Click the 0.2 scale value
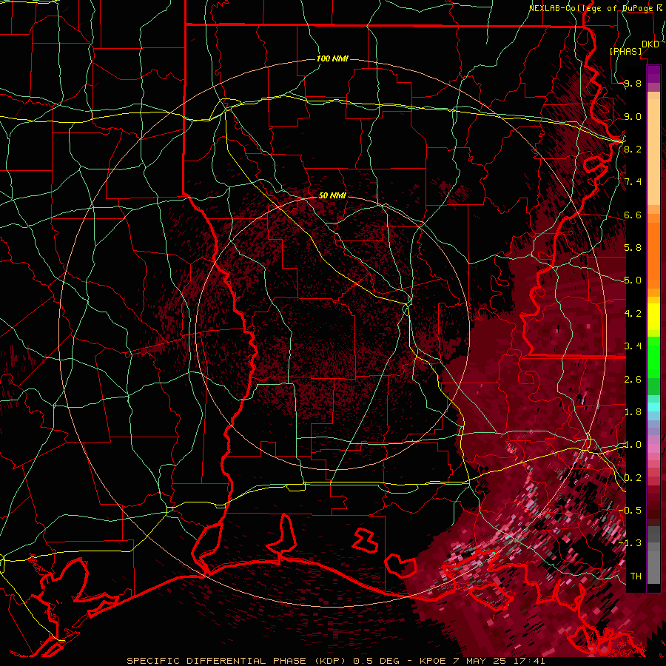666x666 pixels. pyautogui.click(x=633, y=478)
